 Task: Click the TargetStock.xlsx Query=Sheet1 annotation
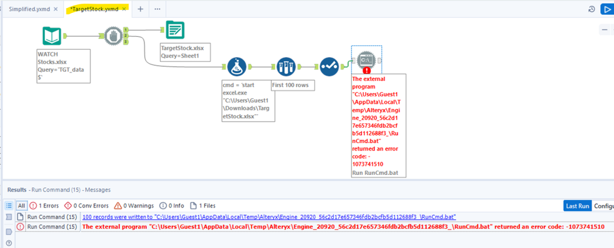pyautogui.click(x=185, y=52)
